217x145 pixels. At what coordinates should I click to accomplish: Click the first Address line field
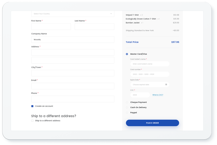coord(73,52)
